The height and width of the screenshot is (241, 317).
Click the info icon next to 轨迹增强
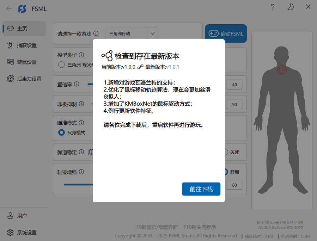[x=81, y=172]
